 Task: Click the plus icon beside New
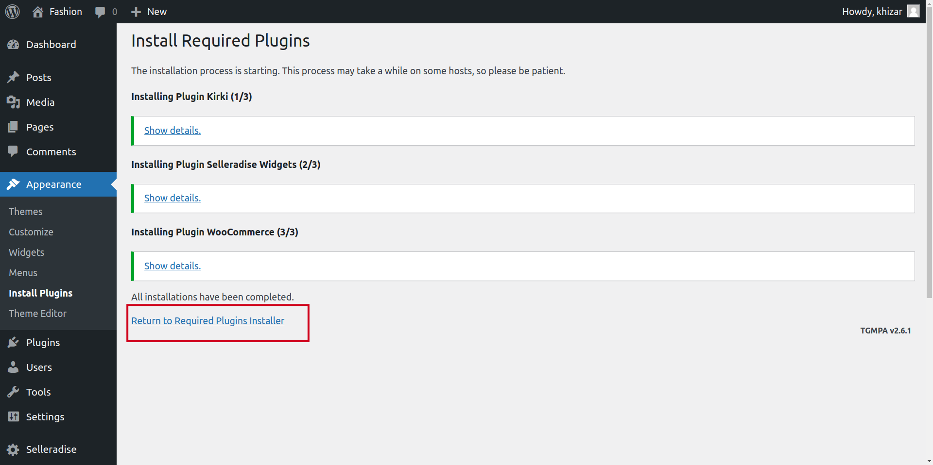tap(136, 12)
